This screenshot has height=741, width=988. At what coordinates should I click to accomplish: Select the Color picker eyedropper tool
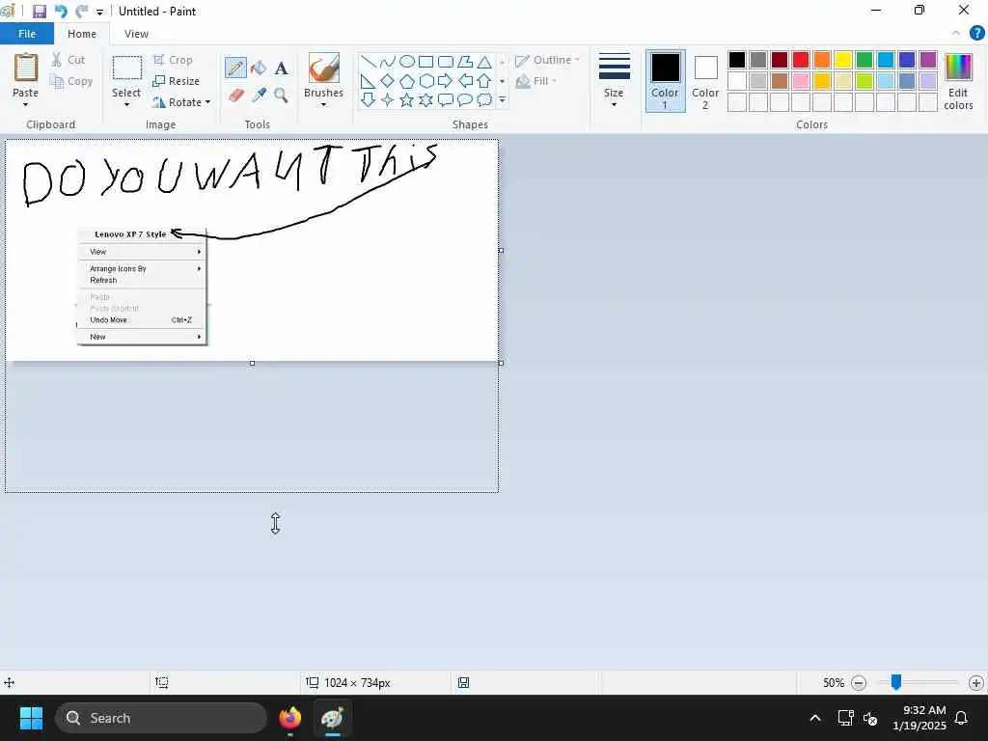pyautogui.click(x=259, y=96)
